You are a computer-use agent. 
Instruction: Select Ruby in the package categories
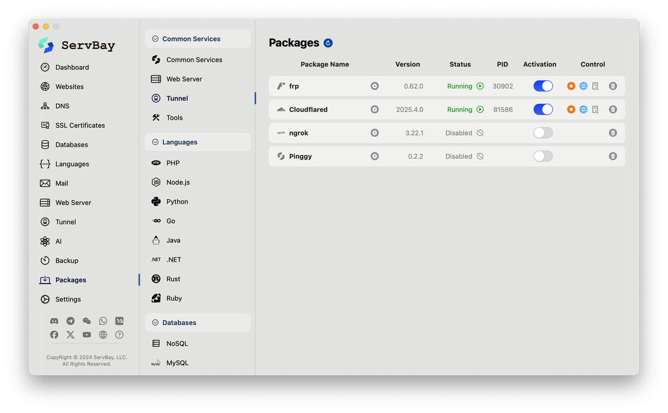point(174,298)
